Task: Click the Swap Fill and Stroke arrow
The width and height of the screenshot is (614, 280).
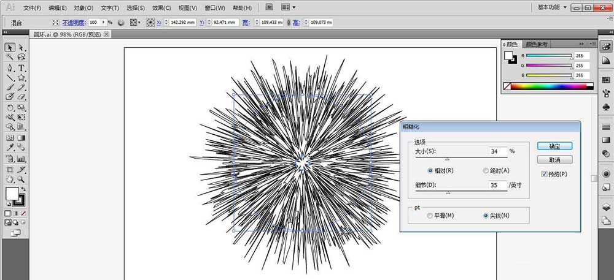Action: click(23, 189)
